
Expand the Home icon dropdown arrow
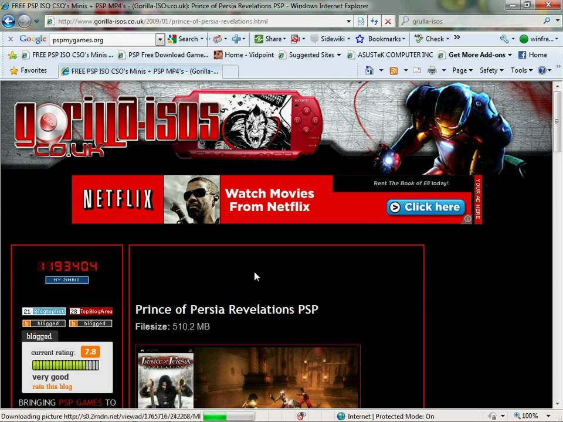pos(381,70)
